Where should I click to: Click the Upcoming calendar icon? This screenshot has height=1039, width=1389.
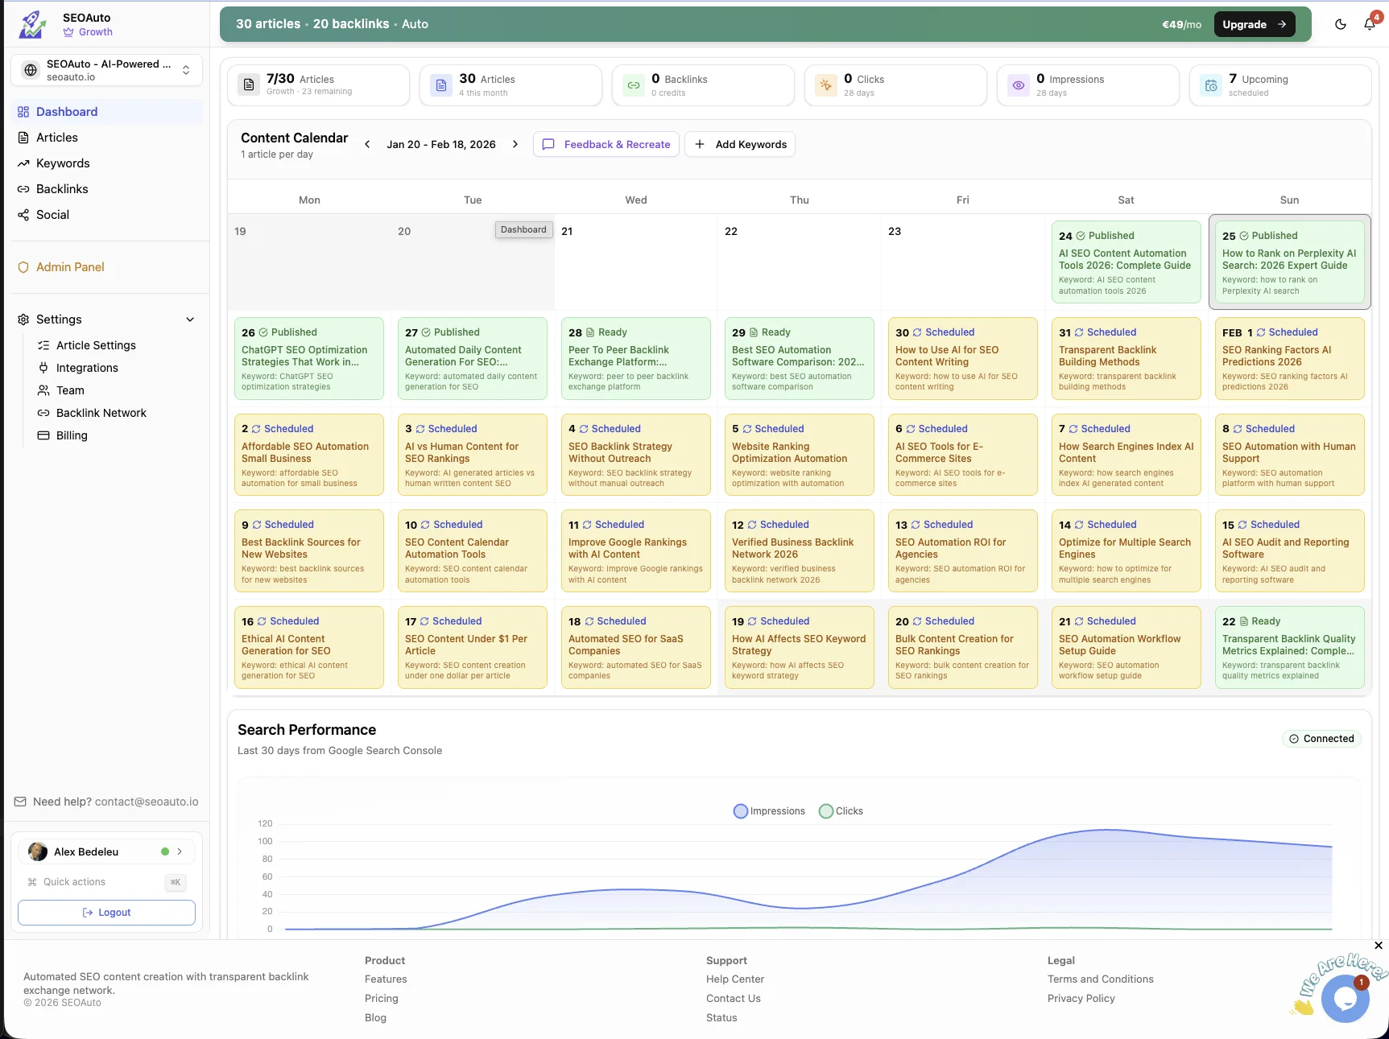tap(1210, 85)
